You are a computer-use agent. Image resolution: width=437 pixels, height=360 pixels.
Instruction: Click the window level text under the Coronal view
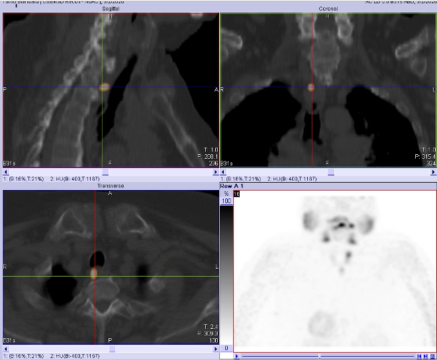tap(269, 179)
